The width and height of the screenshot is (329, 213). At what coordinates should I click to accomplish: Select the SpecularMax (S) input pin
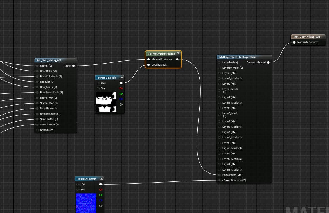pyautogui.click(x=37, y=125)
